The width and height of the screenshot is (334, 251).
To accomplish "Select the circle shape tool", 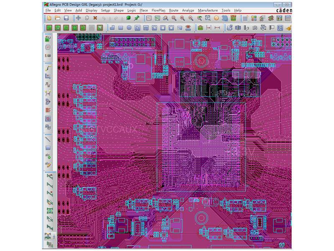I will [x=129, y=28].
